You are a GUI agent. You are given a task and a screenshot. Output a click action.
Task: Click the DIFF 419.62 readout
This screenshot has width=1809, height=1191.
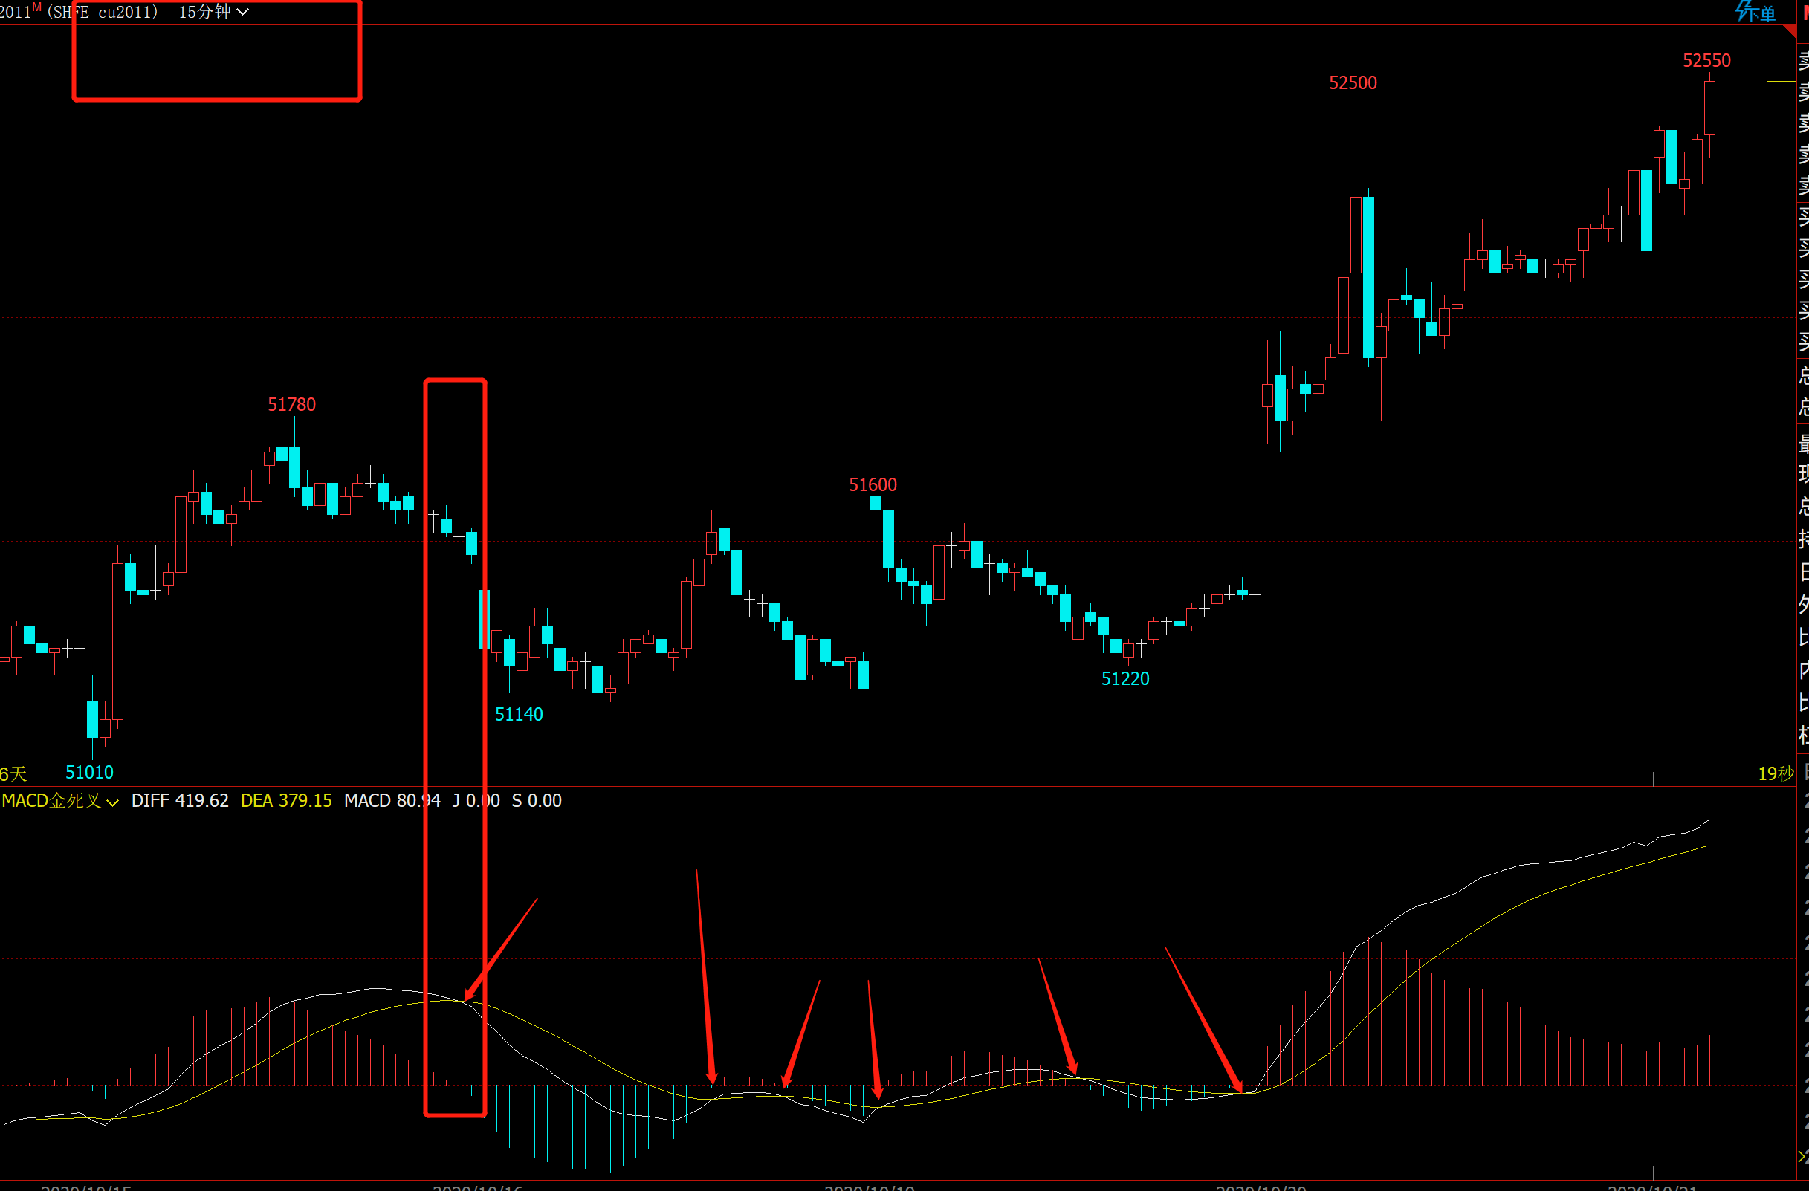tap(179, 800)
